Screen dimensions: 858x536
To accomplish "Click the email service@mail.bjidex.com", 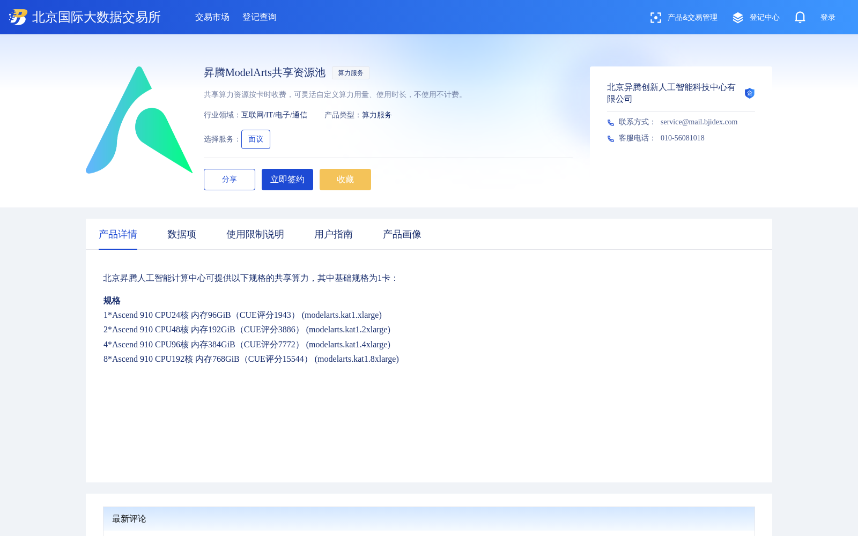I will point(699,122).
